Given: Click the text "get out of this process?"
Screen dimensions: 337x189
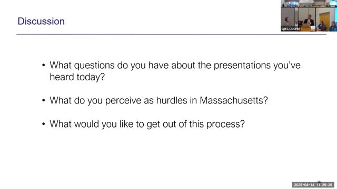Looking at the screenshot, I should click(x=195, y=124).
